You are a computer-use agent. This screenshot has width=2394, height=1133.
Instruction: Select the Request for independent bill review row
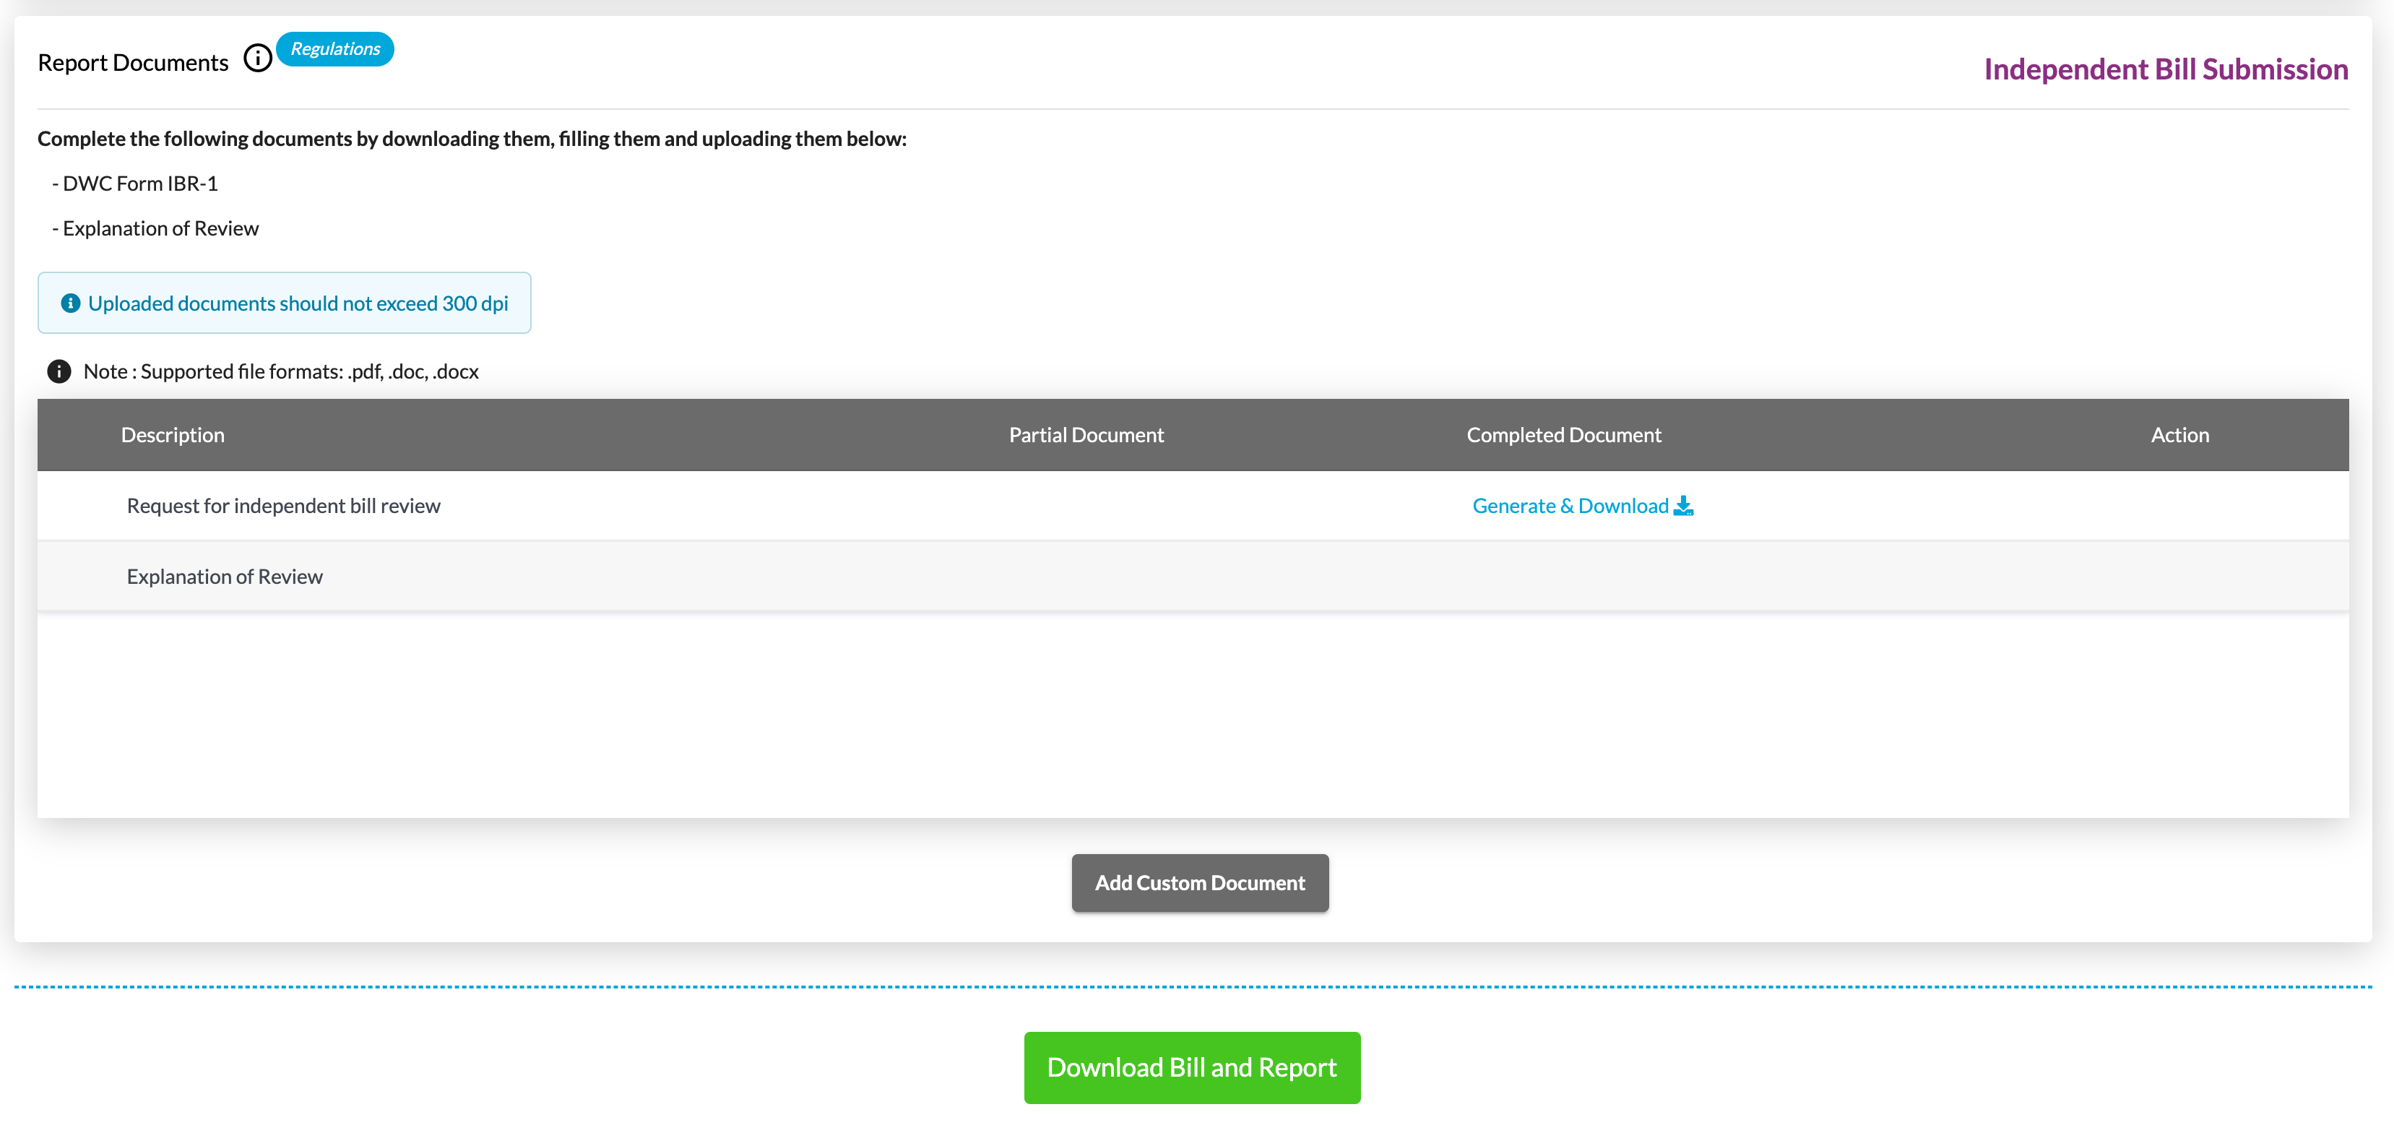click(x=283, y=506)
